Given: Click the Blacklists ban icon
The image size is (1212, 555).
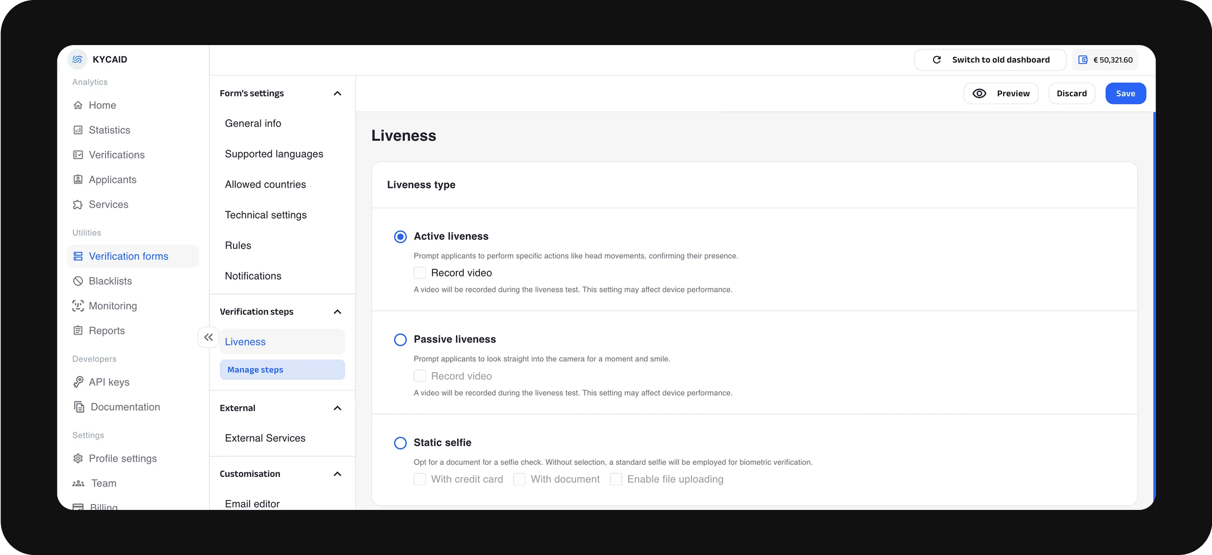Looking at the screenshot, I should pyautogui.click(x=78, y=281).
